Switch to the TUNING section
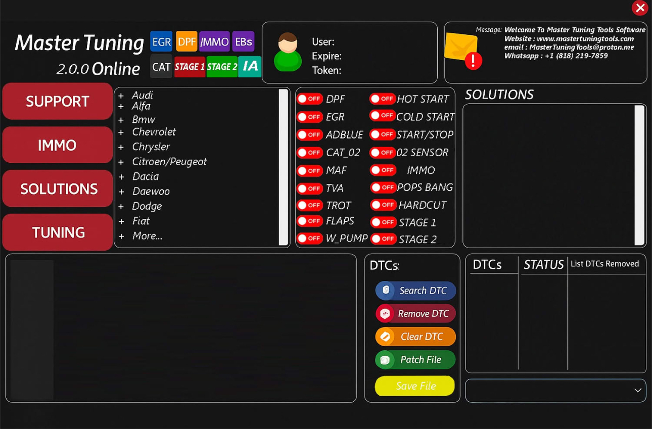The width and height of the screenshot is (652, 429). coord(58,232)
